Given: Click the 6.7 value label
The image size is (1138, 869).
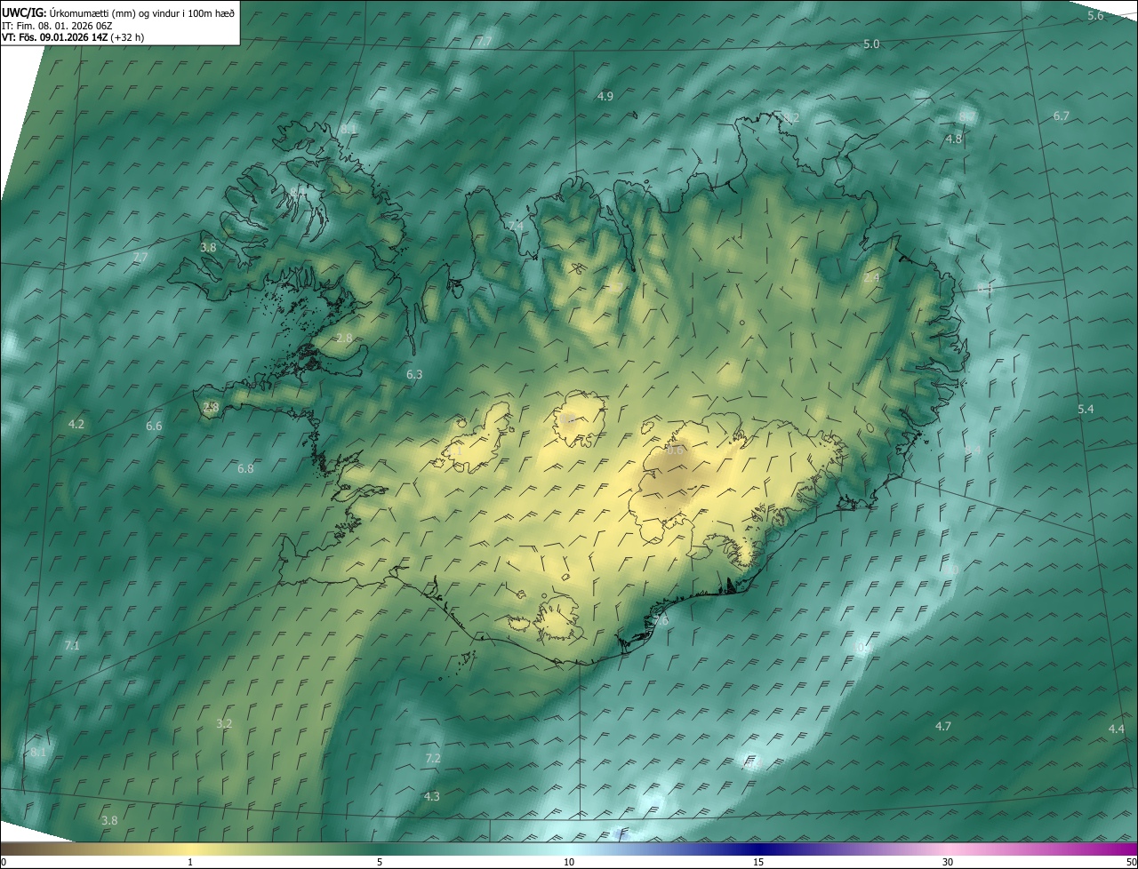Looking at the screenshot, I should [x=1062, y=116].
